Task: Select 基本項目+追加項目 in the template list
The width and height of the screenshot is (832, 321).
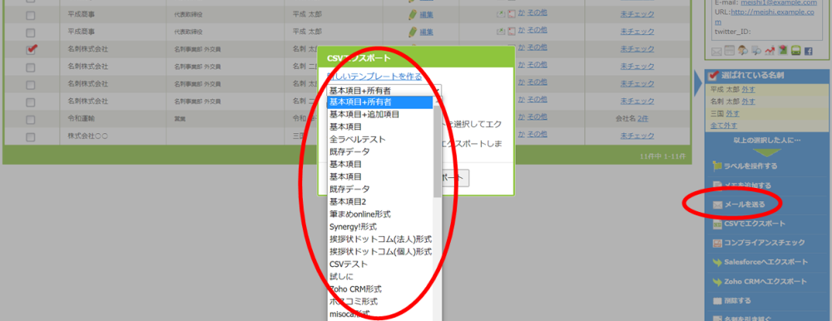Action: pyautogui.click(x=364, y=114)
